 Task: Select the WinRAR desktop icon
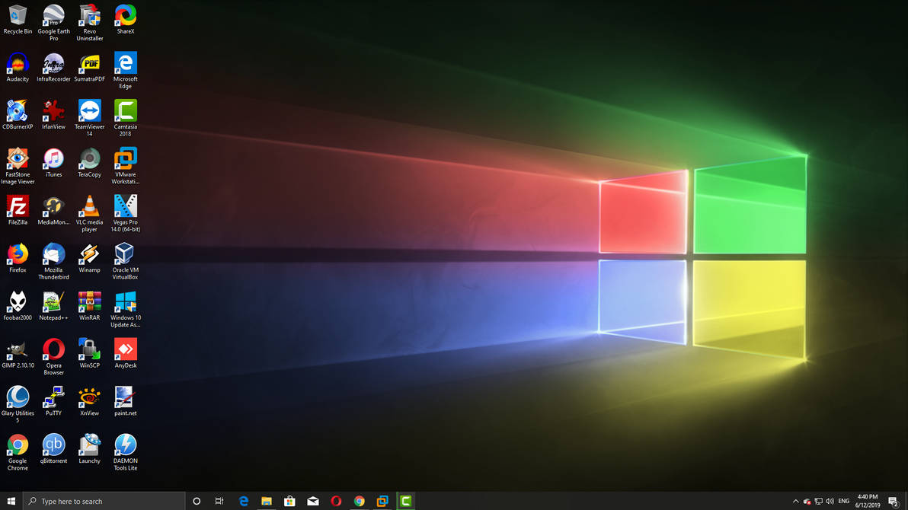point(90,306)
